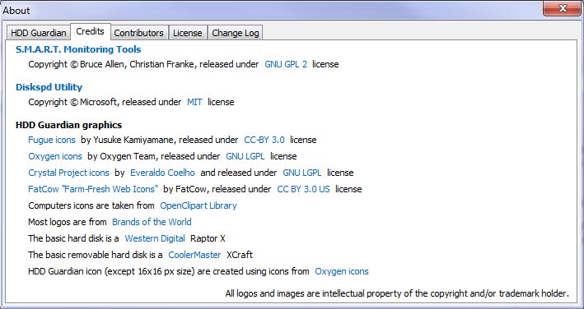The height and width of the screenshot is (309, 584).
Task: Open the CC-BY 3.0 license link
Action: click(x=264, y=140)
